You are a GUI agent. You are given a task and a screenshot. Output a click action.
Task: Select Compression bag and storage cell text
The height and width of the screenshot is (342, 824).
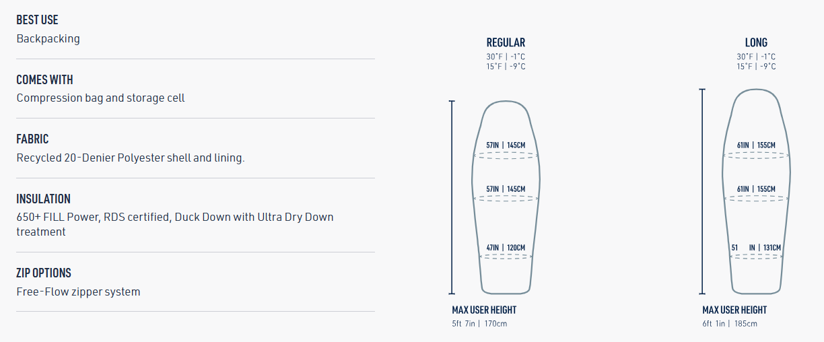click(100, 98)
